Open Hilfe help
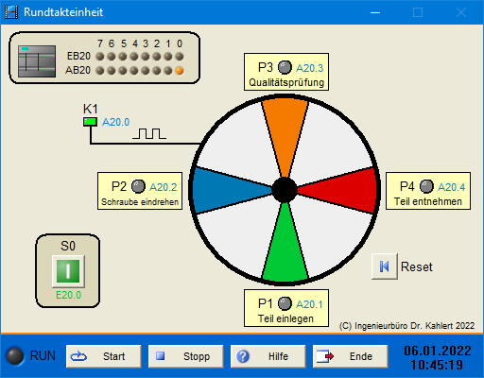 coord(268,356)
